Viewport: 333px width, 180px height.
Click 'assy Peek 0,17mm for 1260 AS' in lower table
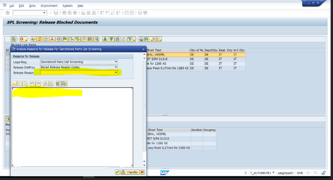169,148
